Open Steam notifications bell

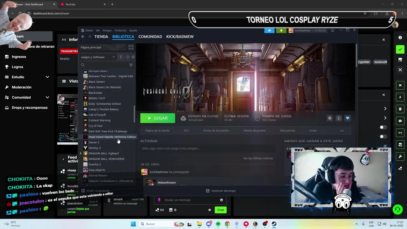tap(281, 31)
